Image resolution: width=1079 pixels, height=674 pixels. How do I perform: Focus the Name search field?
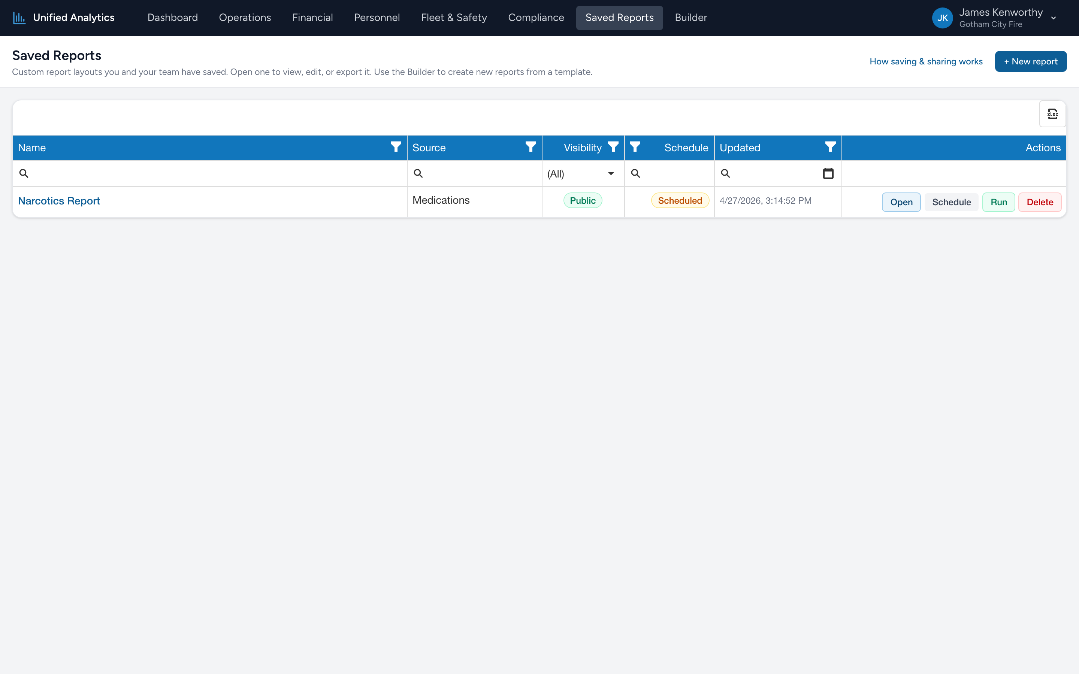[209, 173]
